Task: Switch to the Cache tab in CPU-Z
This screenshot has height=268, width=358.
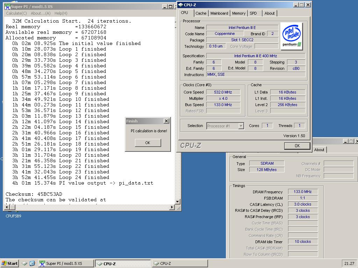Action: (x=201, y=13)
